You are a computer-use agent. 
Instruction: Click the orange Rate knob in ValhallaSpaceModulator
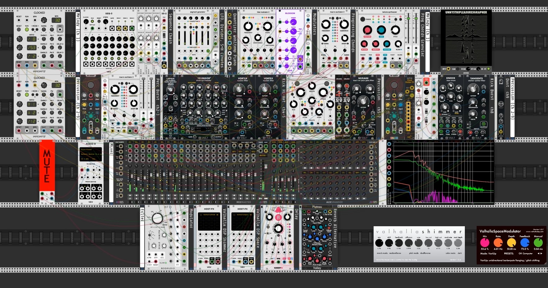point(498,242)
